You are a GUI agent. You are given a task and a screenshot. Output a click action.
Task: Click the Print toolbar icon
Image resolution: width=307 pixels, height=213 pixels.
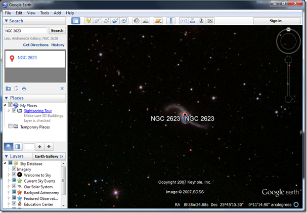click(192, 21)
